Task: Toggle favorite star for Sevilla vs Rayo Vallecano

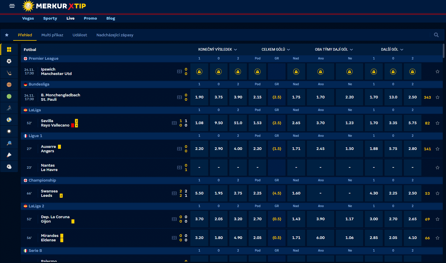Action: coord(438,123)
